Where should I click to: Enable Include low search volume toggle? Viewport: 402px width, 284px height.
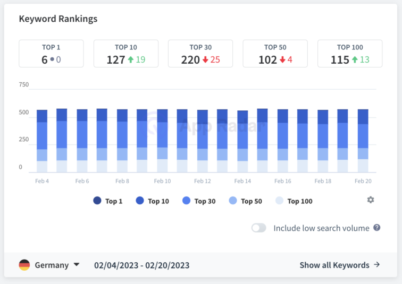(259, 228)
